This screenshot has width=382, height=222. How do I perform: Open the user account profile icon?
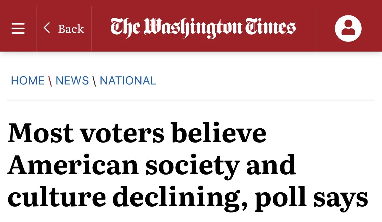click(x=348, y=28)
